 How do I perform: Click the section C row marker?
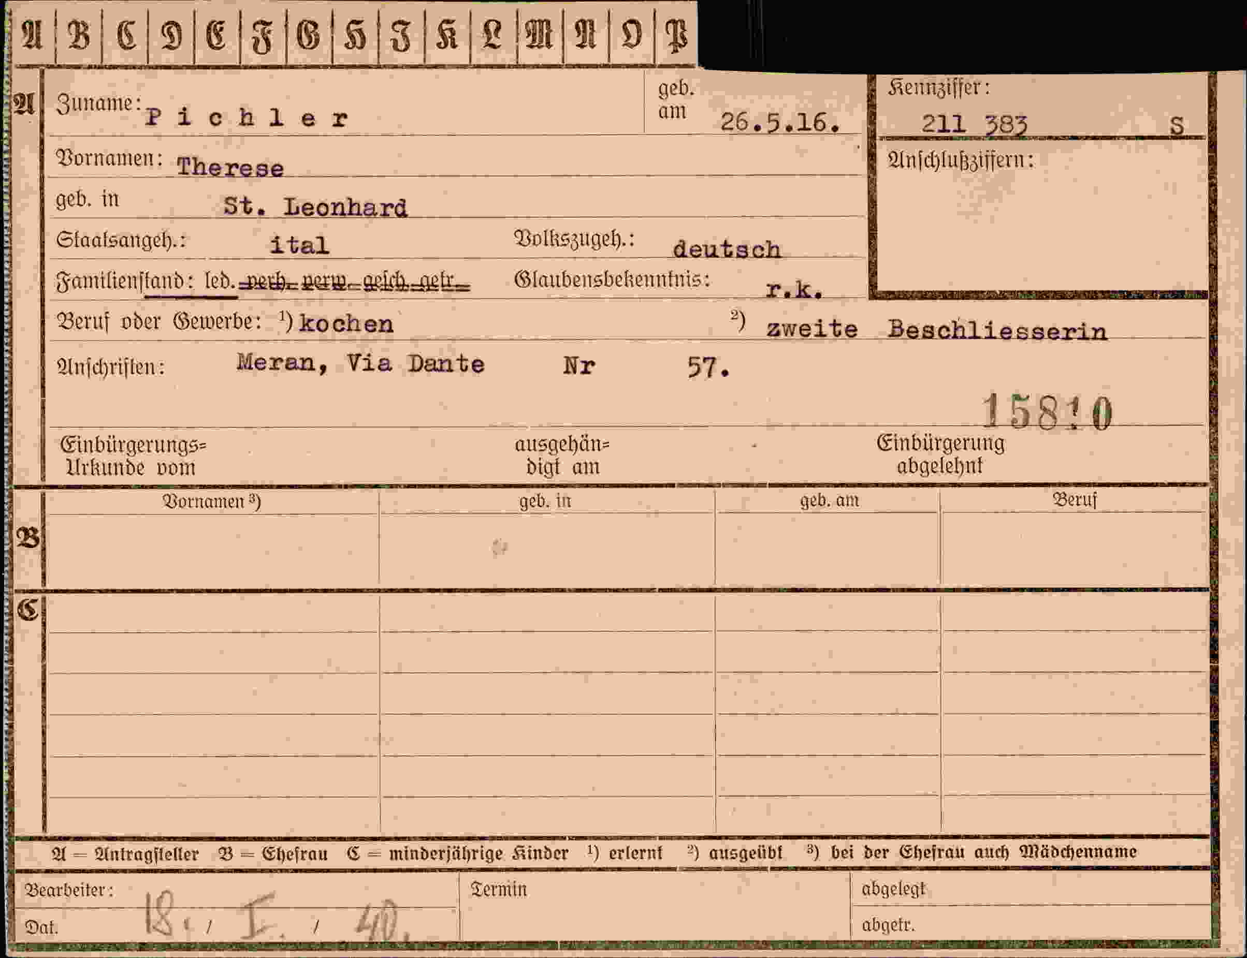(27, 610)
